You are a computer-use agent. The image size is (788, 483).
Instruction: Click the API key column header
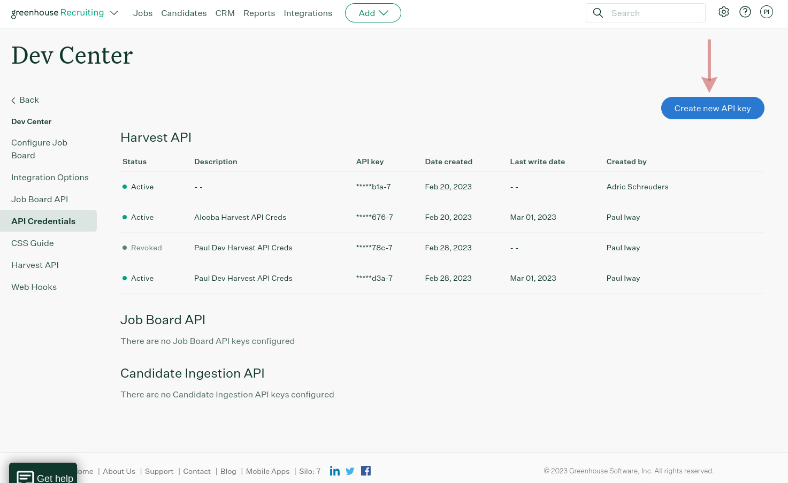point(370,162)
